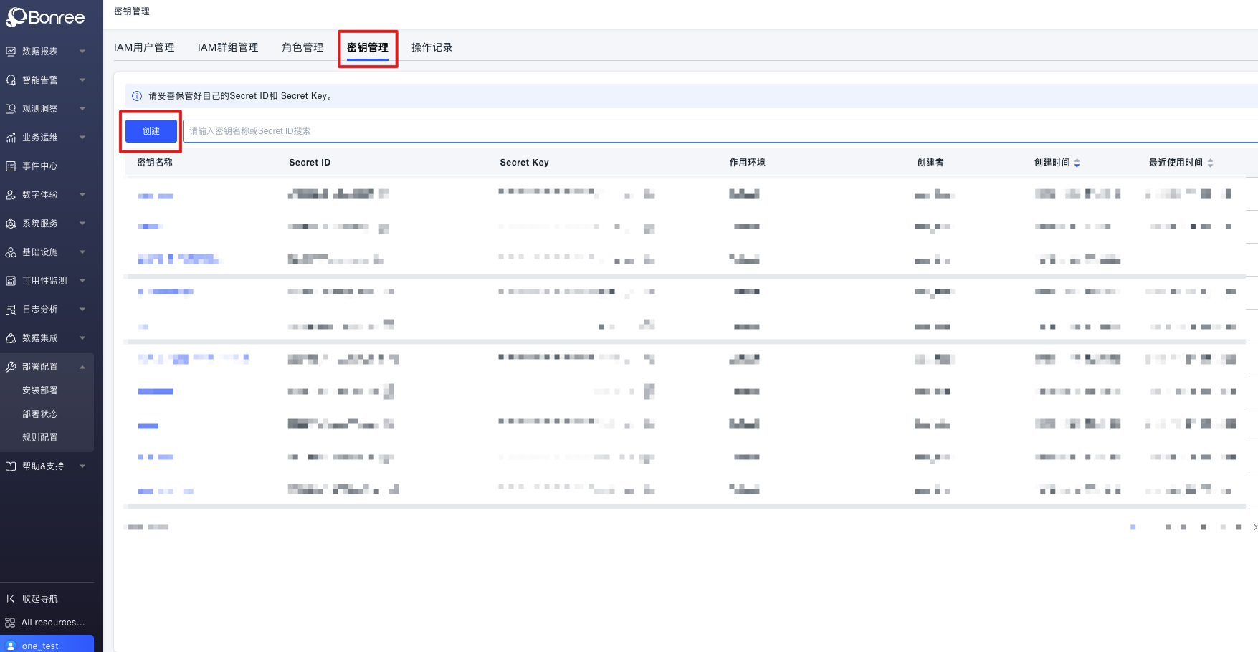Screen dimensions: 1258x652
Task: Open the 操作记录 tab
Action: click(432, 47)
